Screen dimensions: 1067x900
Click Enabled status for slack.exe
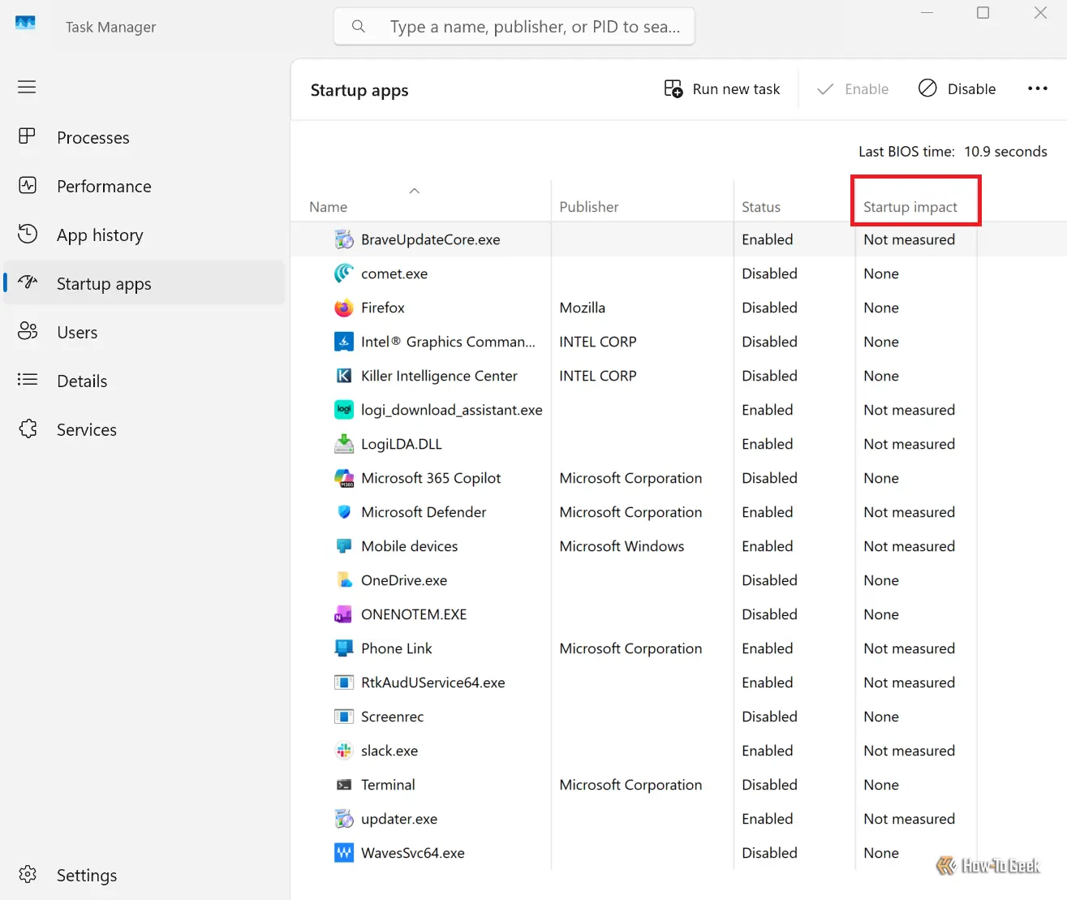768,751
